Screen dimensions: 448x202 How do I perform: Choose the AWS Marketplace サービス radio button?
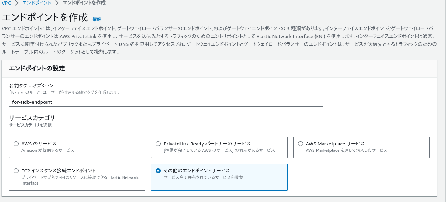coord(301,144)
